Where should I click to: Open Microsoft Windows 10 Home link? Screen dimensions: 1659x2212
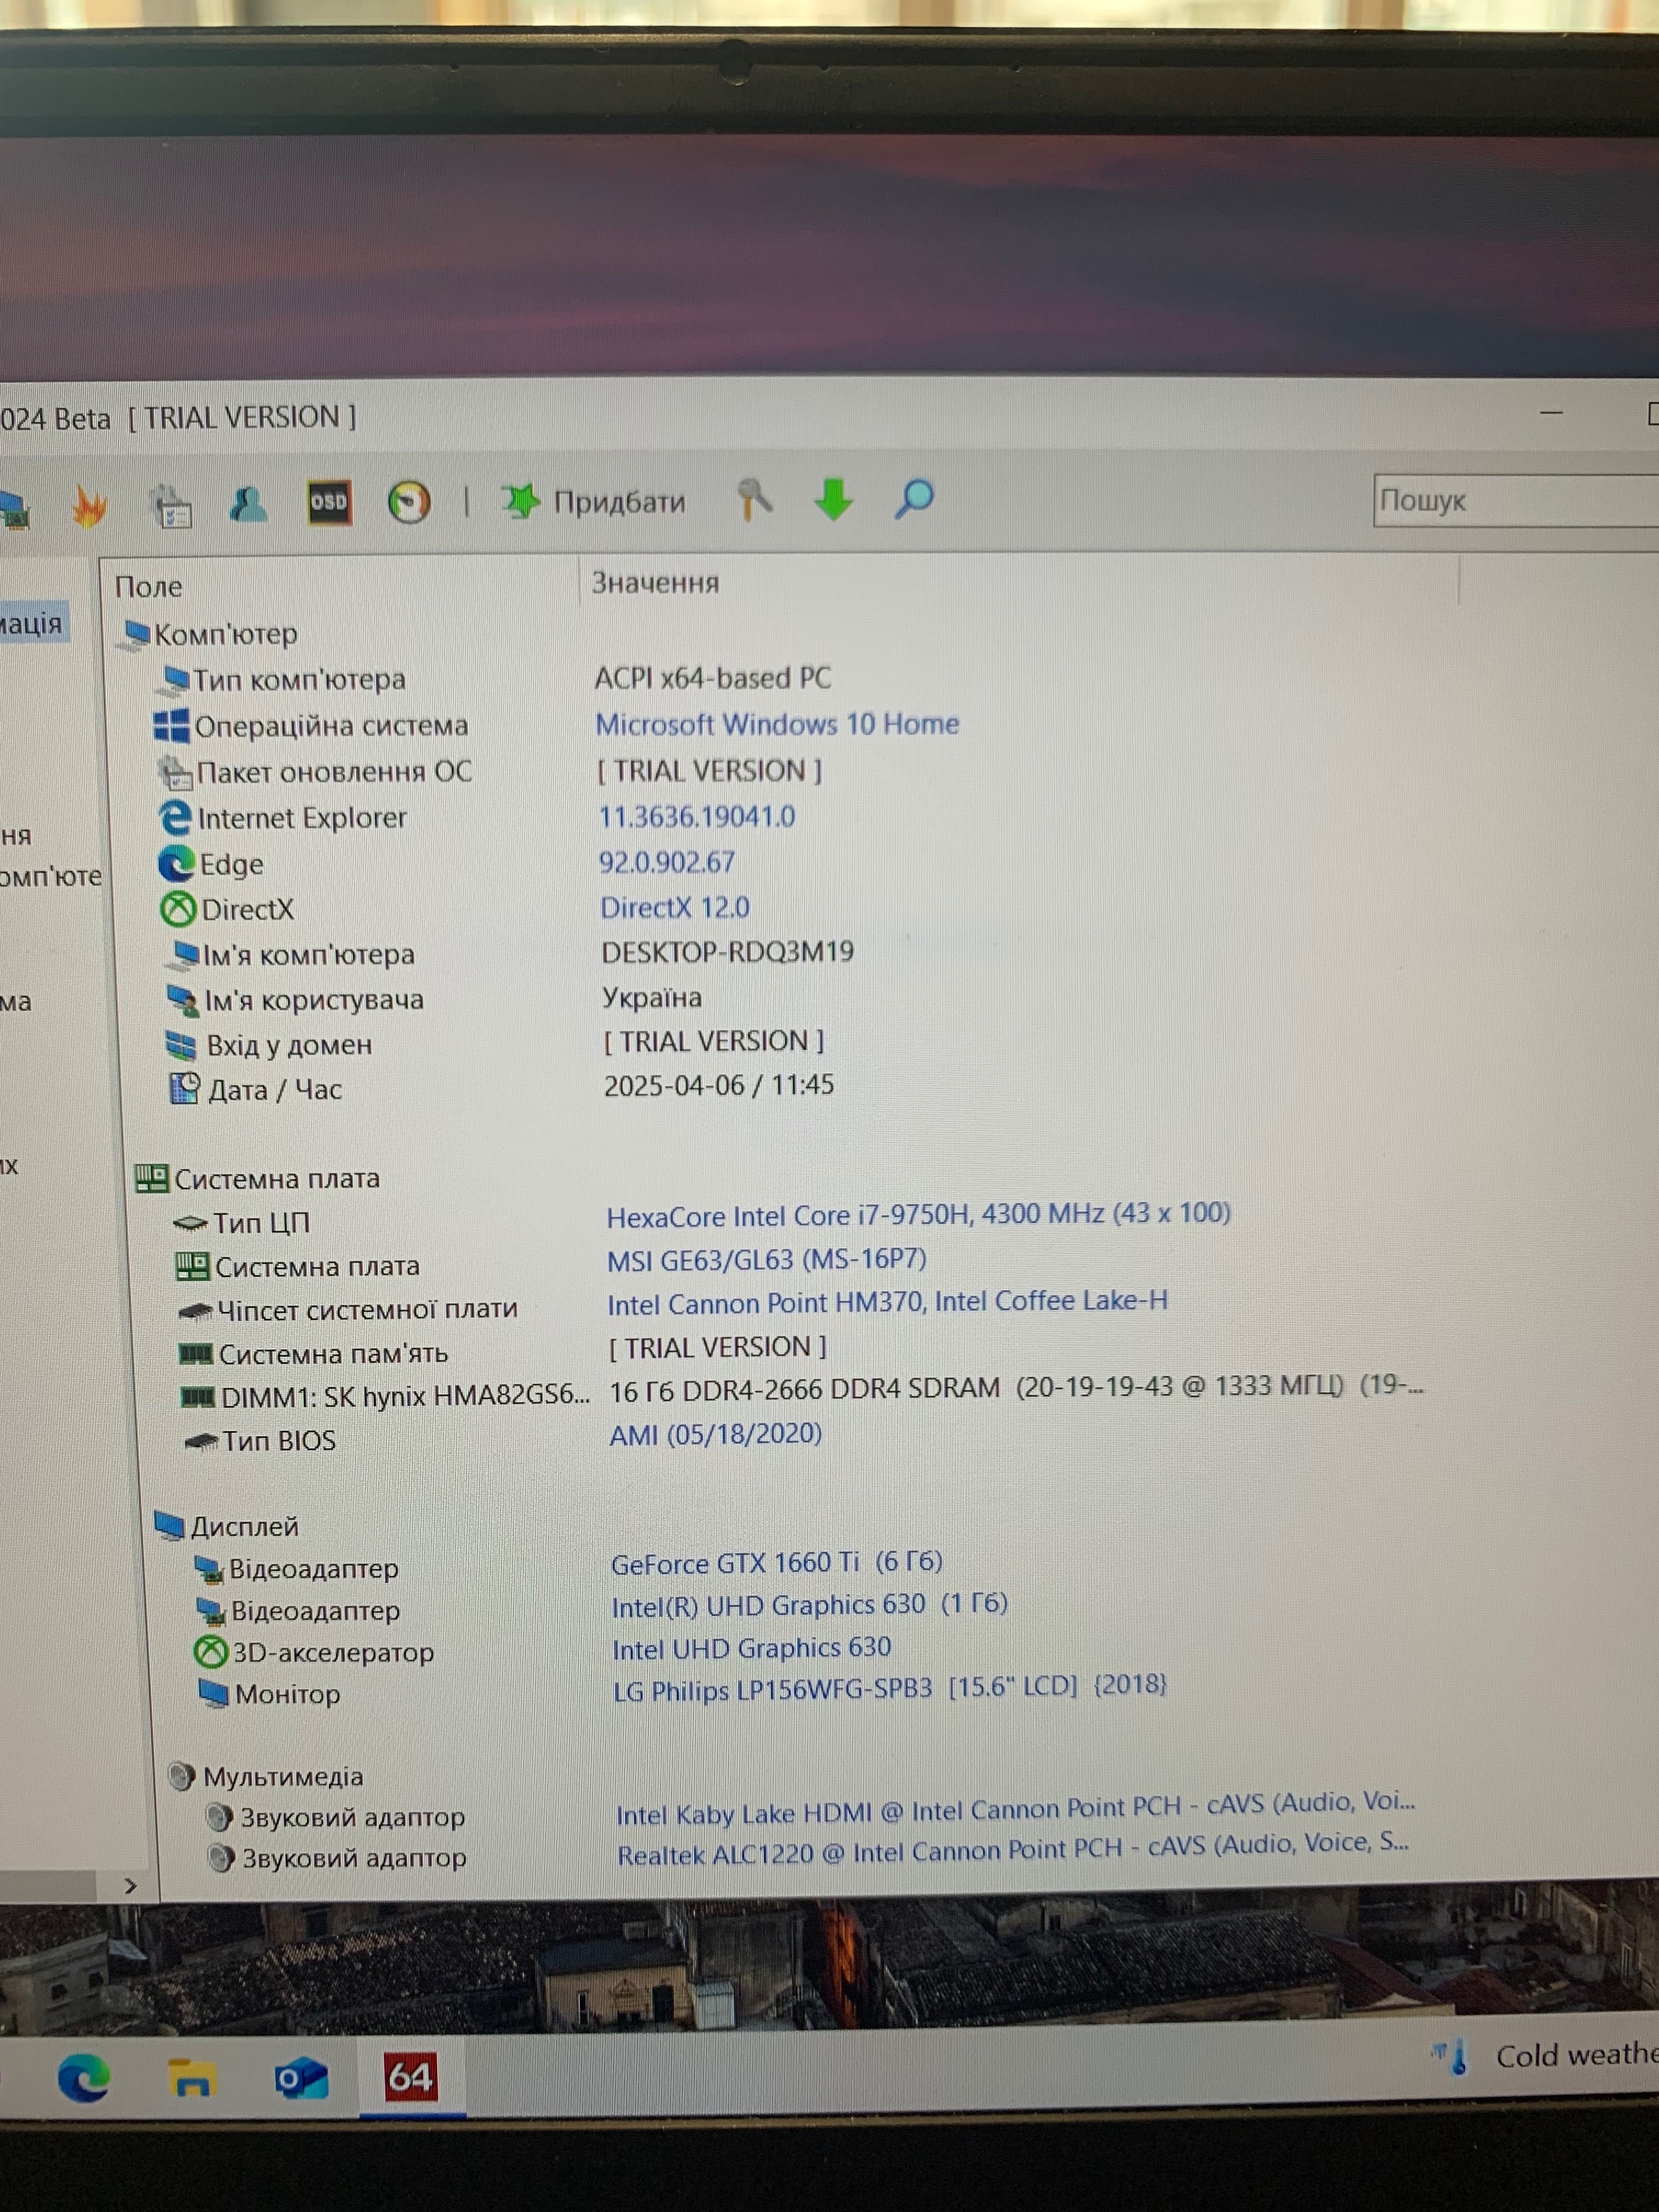tap(777, 724)
